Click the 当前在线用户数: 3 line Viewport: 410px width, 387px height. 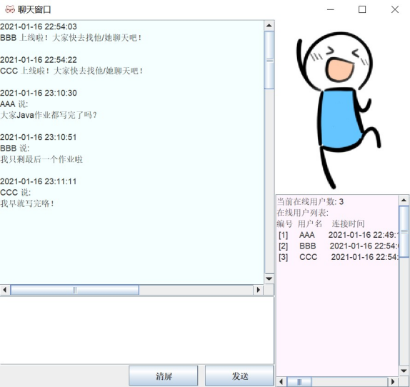(x=310, y=202)
